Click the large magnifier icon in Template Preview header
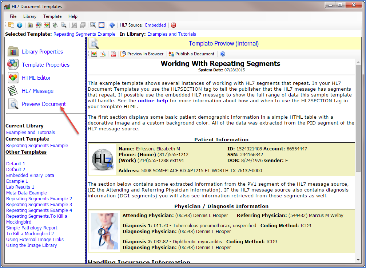Image resolution: width=366 pixels, height=268 pixels. point(94,43)
